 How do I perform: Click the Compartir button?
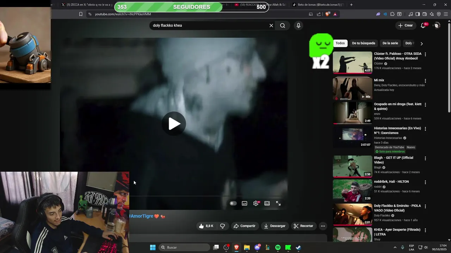[245, 226]
